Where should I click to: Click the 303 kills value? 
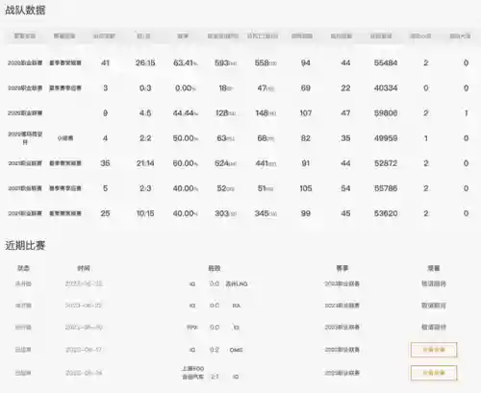pyautogui.click(x=225, y=213)
